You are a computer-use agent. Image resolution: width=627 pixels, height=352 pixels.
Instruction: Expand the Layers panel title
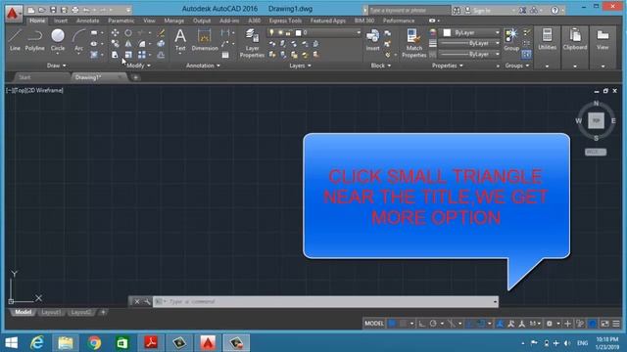tap(300, 66)
